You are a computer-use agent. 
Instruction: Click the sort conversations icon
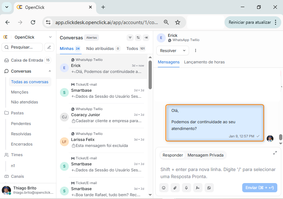[x=138, y=38]
